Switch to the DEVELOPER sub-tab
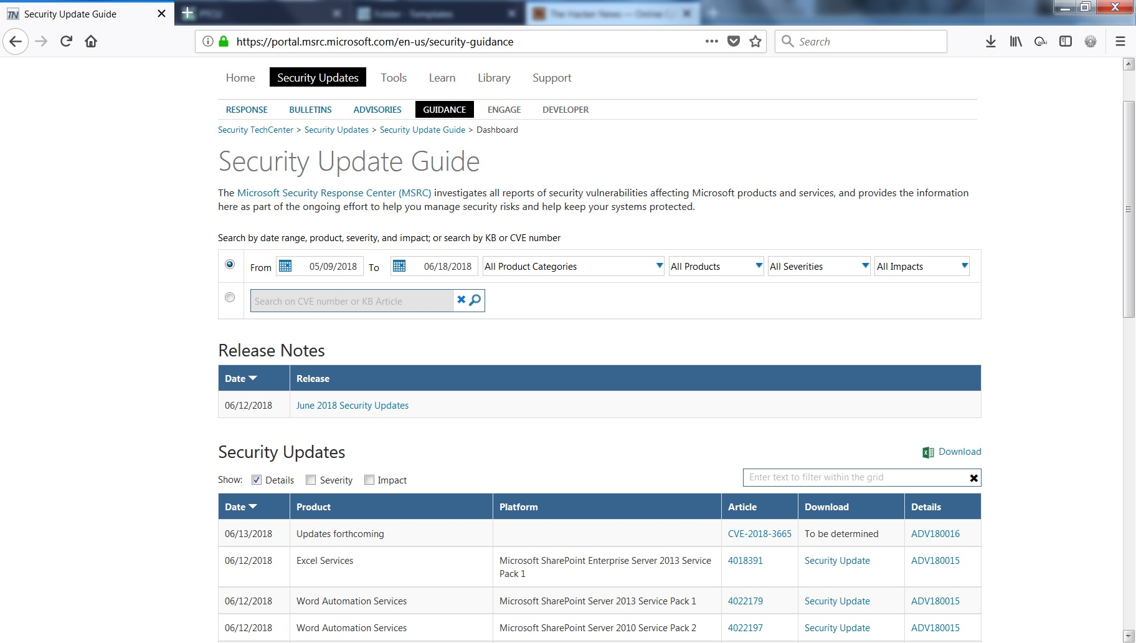The width and height of the screenshot is (1136, 643). tap(566, 110)
